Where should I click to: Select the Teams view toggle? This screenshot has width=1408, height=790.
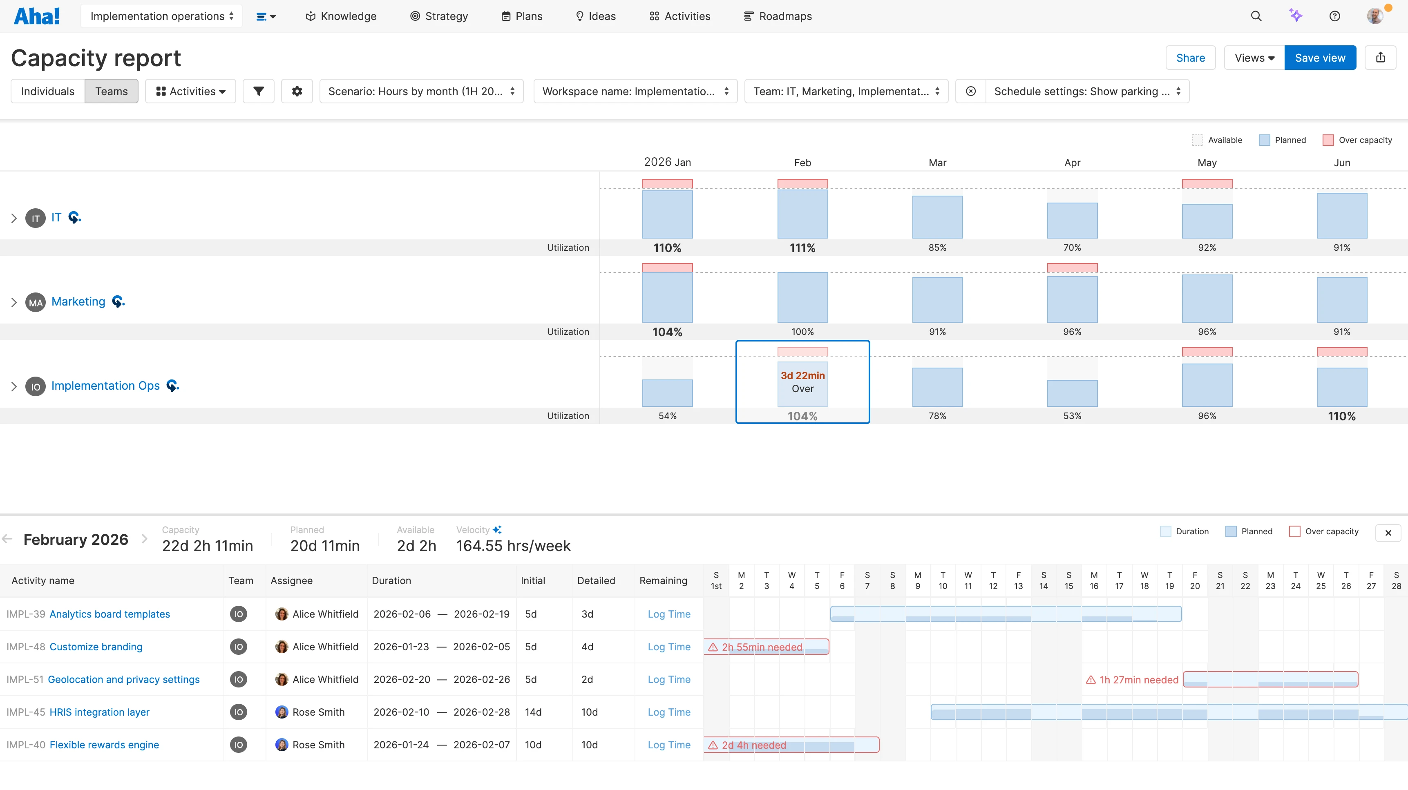tap(111, 91)
